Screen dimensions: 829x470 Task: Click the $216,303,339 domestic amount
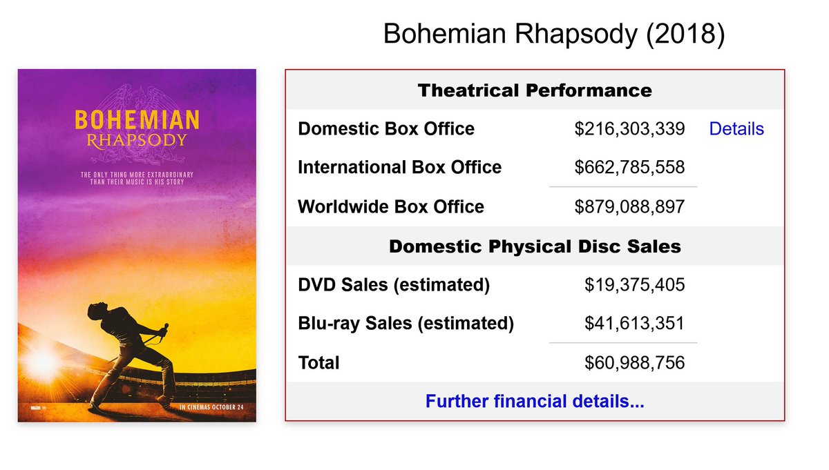coord(629,129)
